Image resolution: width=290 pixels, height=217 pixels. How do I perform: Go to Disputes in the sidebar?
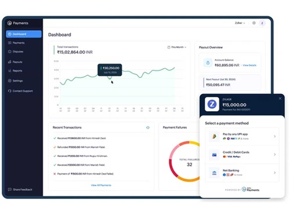click(x=18, y=52)
